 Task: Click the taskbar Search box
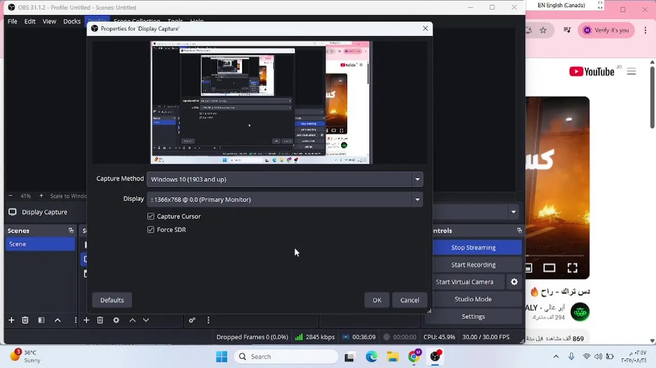[x=286, y=357]
